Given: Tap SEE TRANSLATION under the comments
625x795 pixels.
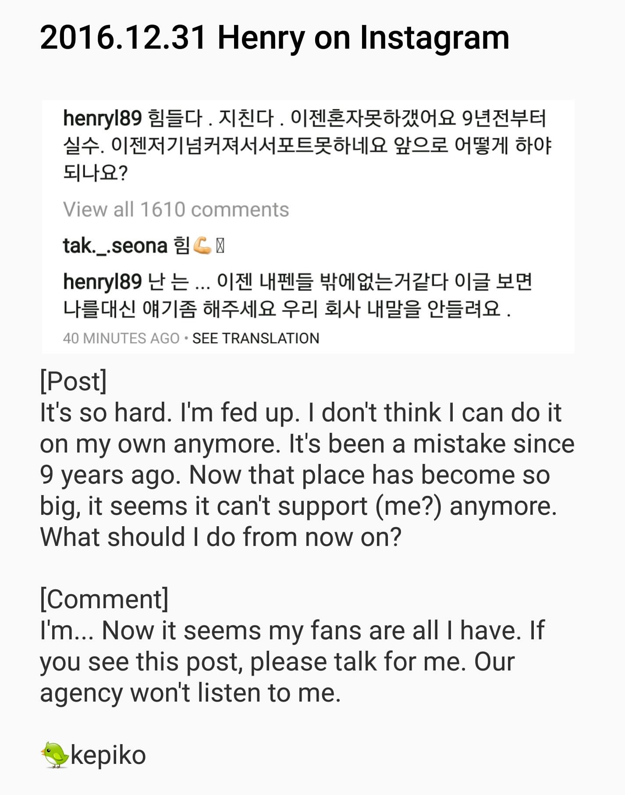Looking at the screenshot, I should 256,339.
